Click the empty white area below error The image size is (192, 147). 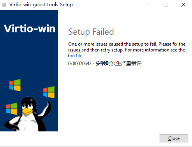(x=125, y=99)
